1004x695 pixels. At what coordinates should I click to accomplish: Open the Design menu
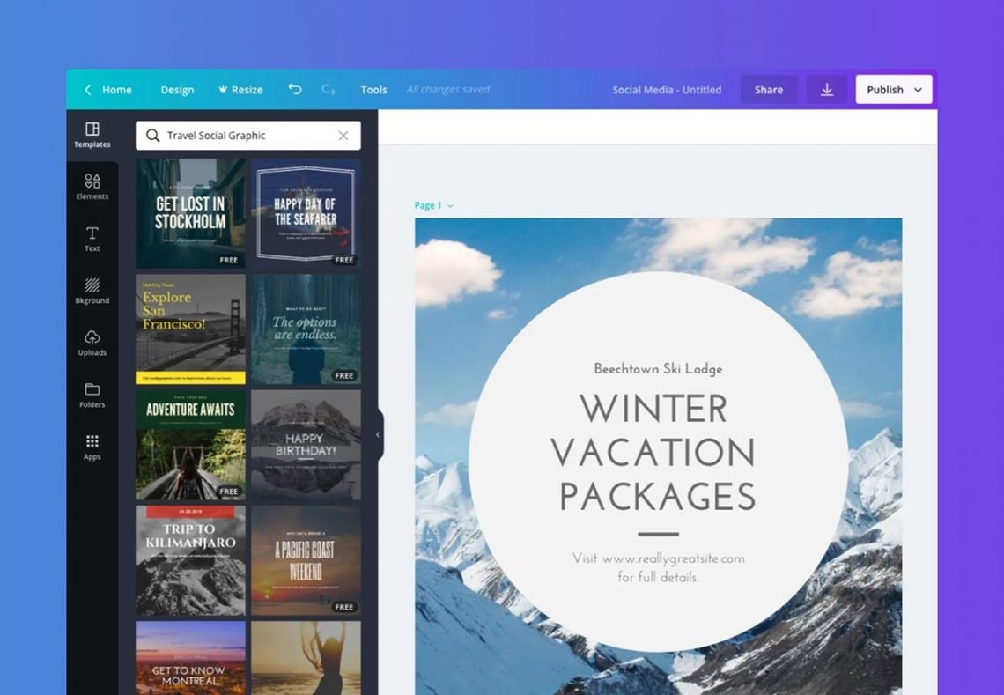[177, 89]
